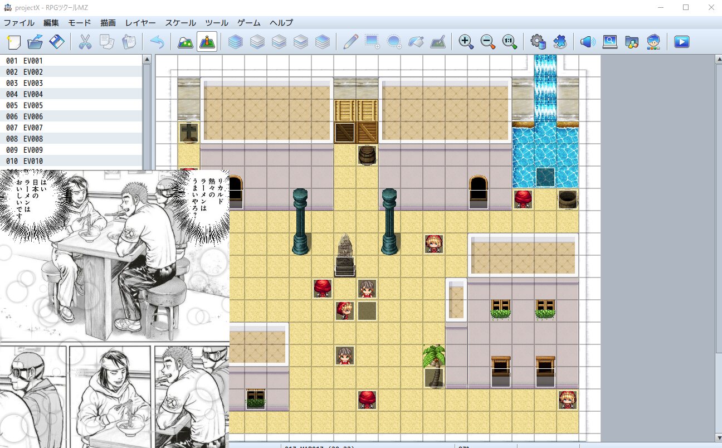Click the Zoom In magnifier
The image size is (722, 448).
[466, 42]
